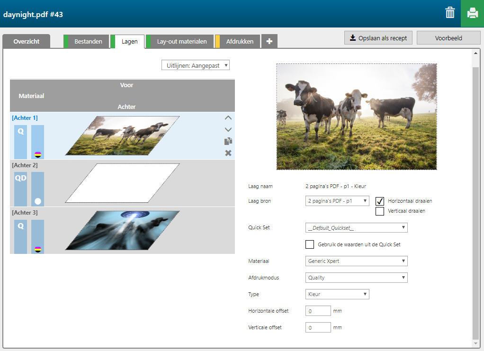
Task: Add a new tab with plus icon
Action: coord(269,41)
